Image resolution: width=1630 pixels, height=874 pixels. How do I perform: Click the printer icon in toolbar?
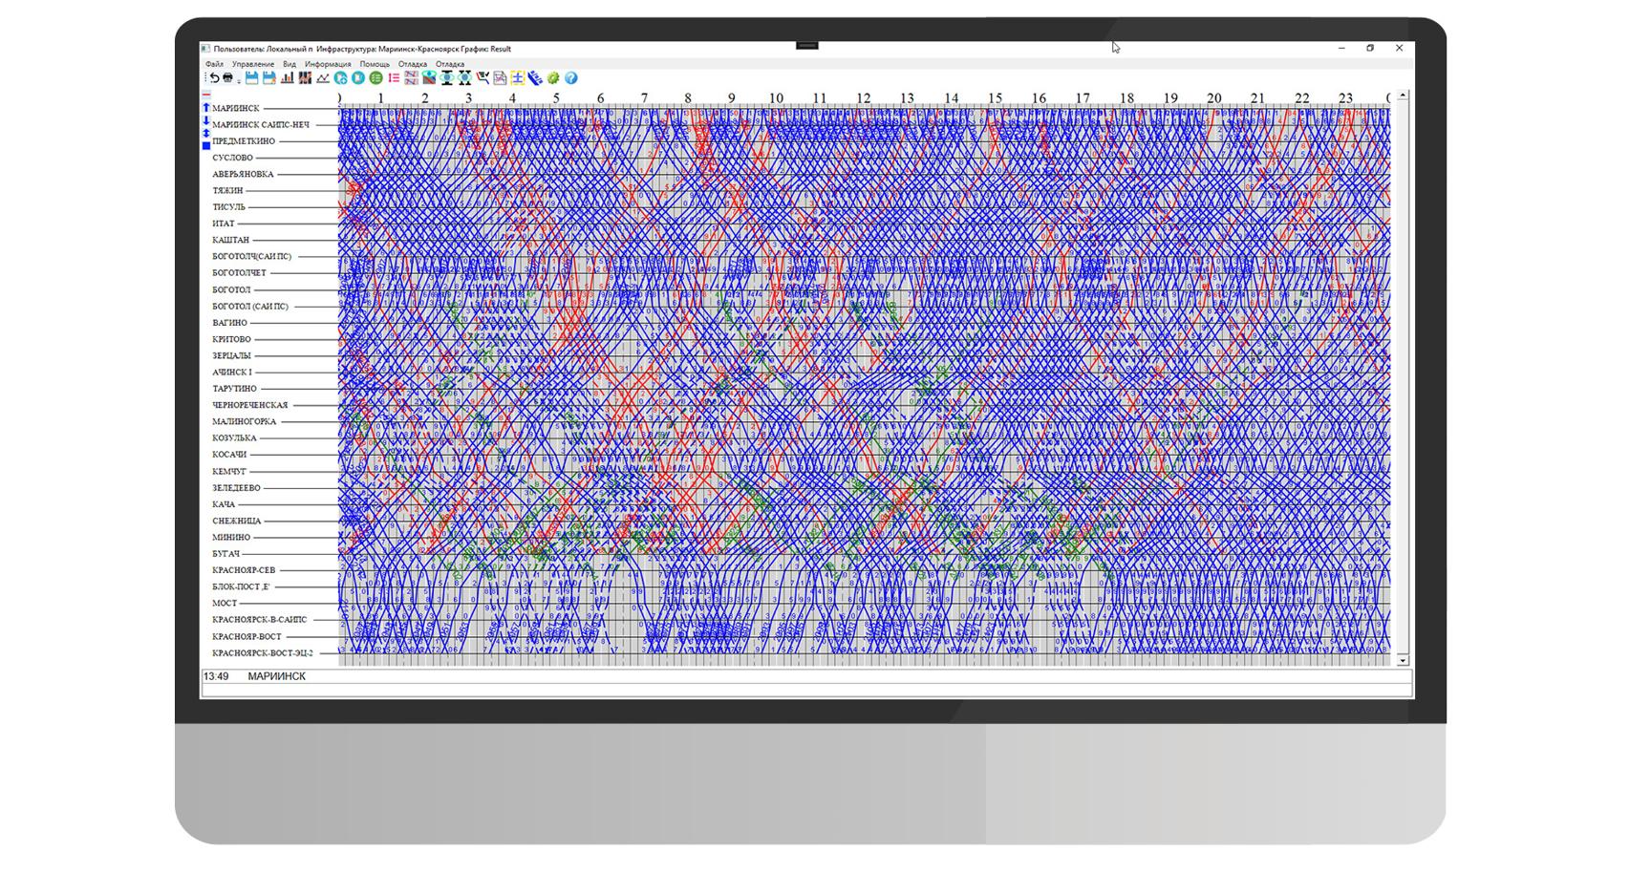point(227,78)
